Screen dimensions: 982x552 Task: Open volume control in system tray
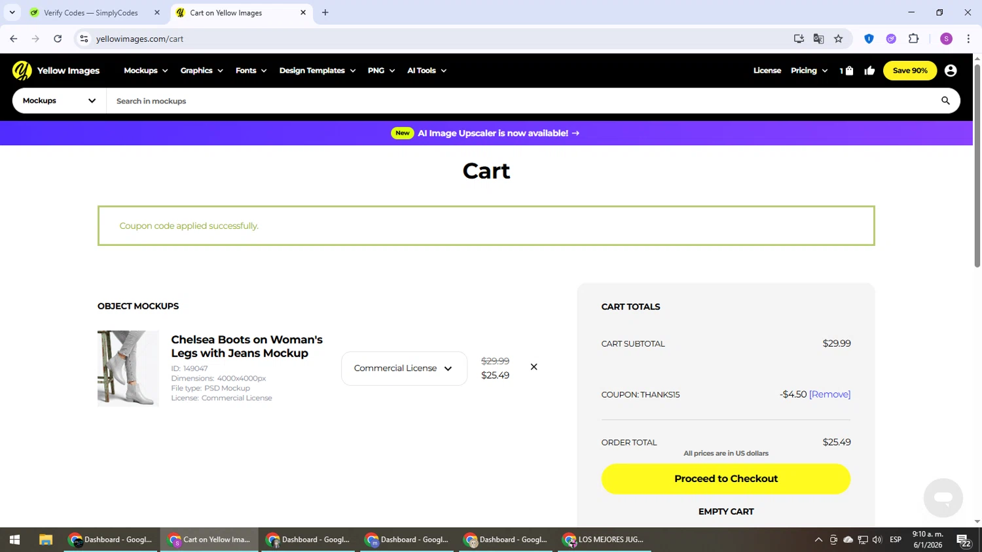877,540
